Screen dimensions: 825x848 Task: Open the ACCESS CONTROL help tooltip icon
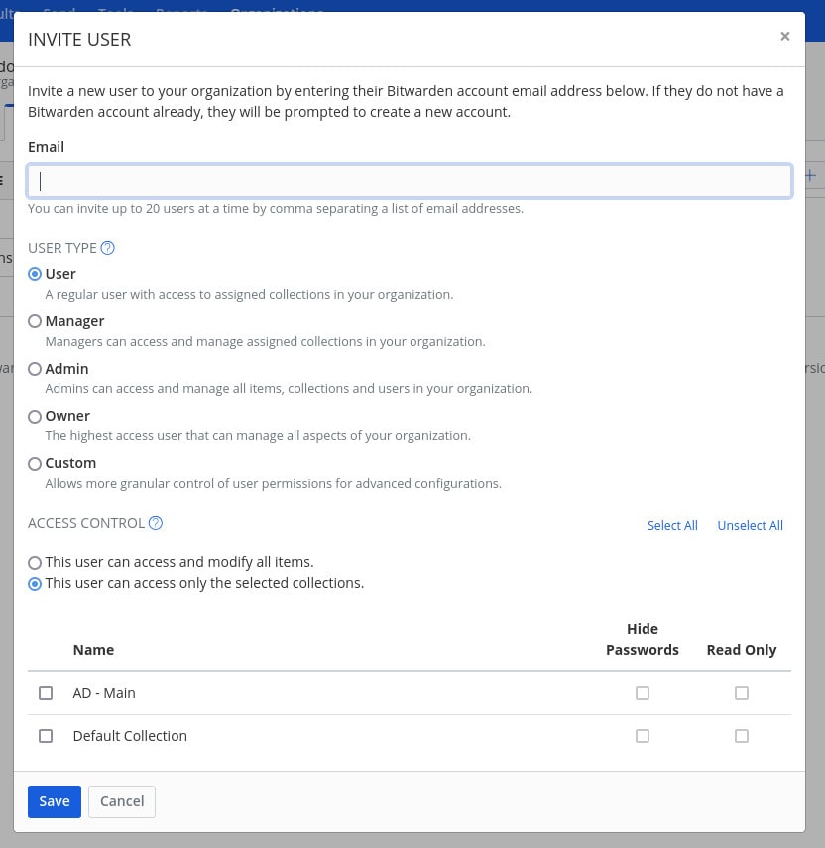tap(155, 523)
